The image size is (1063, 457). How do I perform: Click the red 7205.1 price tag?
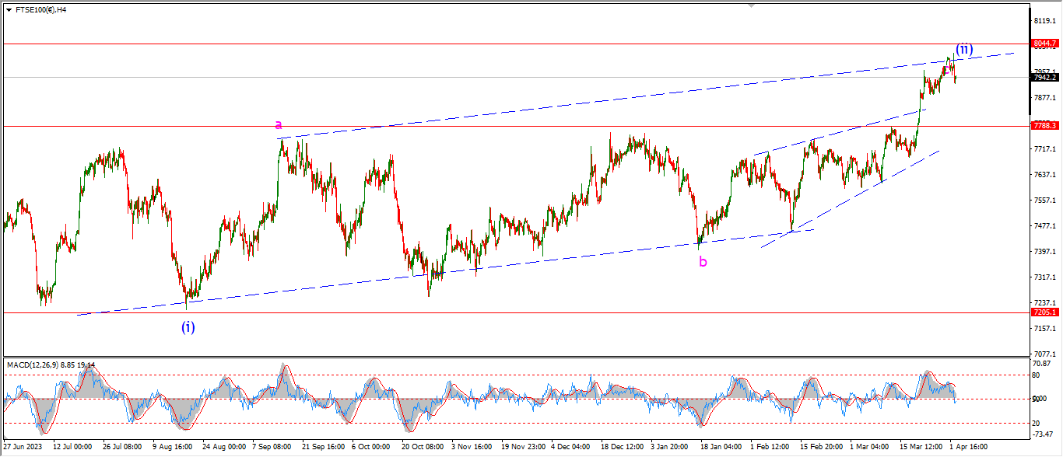1044,312
